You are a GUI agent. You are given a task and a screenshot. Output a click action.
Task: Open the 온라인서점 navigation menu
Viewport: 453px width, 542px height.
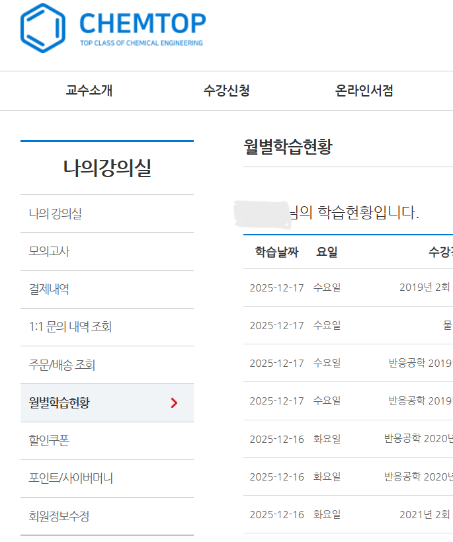(x=364, y=91)
